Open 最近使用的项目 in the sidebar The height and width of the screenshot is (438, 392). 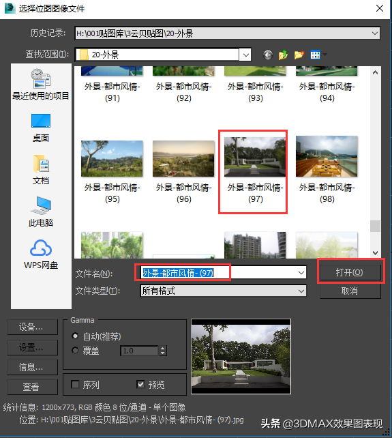(x=41, y=85)
